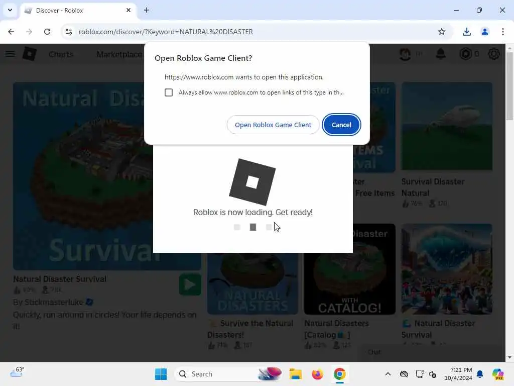Open Roblox settings gear
514x386 pixels.
pos(494,54)
